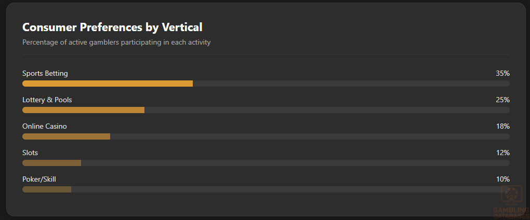
Task: Click the divider line below the subtitle
Action: pos(266,54)
